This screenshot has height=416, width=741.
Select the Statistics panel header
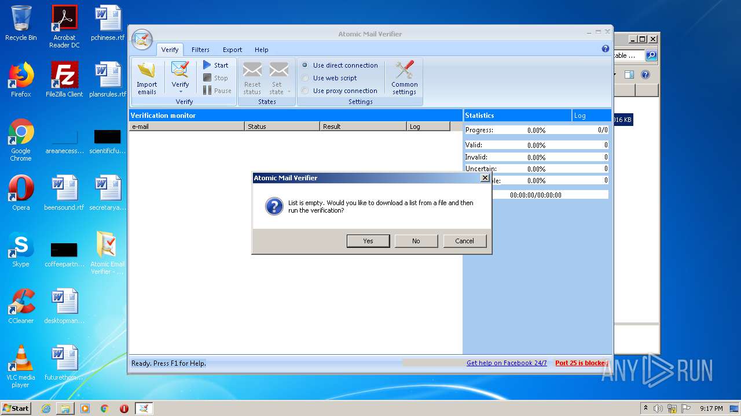(x=518, y=116)
